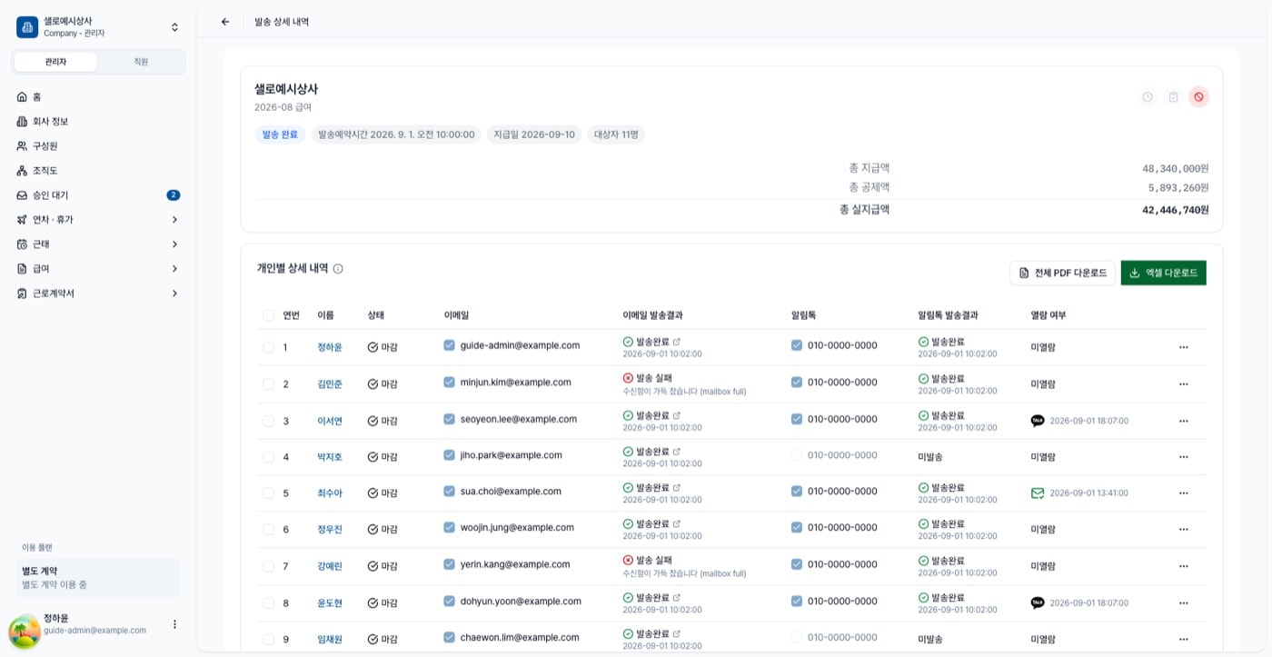The width and height of the screenshot is (1272, 657).
Task: Click the red cancel (ban) icon
Action: point(1198,97)
